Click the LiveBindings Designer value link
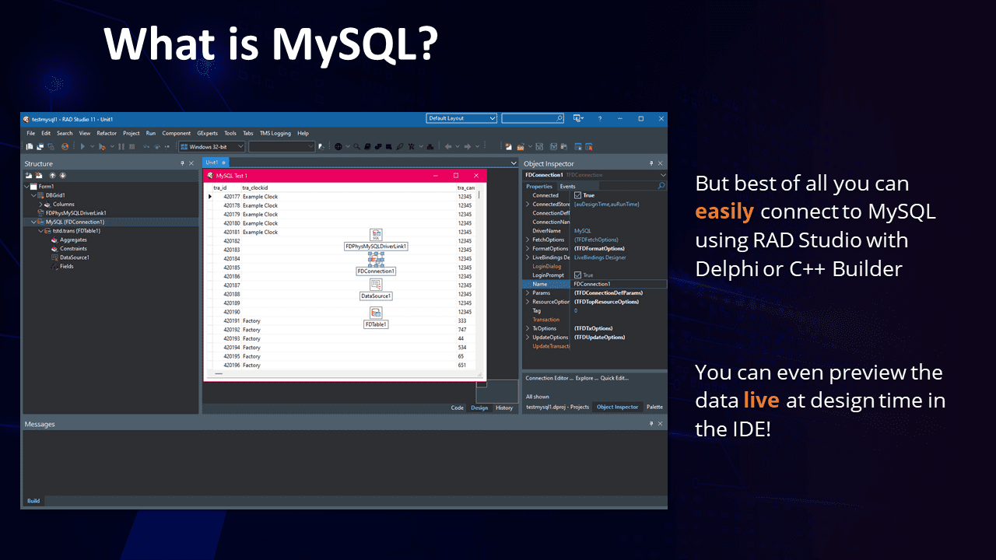Viewport: 996px width, 560px height. click(x=600, y=257)
